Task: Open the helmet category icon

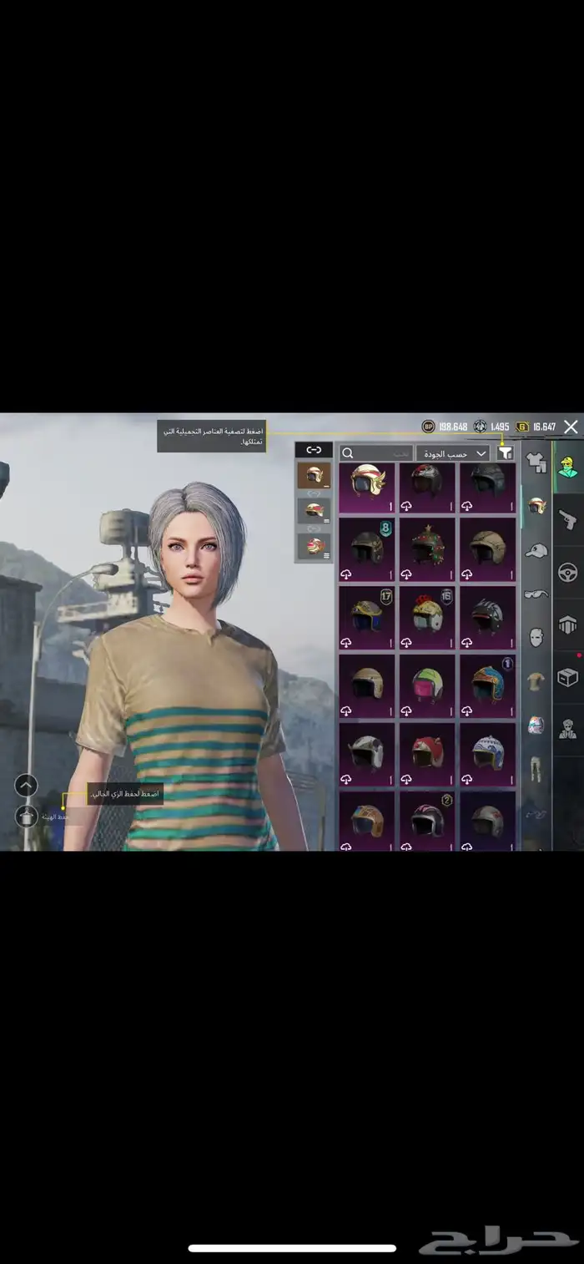Action: pos(536,505)
